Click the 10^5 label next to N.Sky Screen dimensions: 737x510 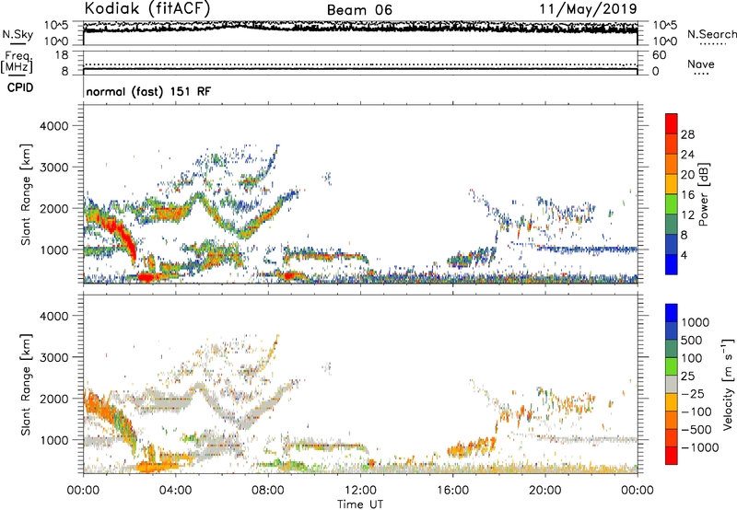56,26
